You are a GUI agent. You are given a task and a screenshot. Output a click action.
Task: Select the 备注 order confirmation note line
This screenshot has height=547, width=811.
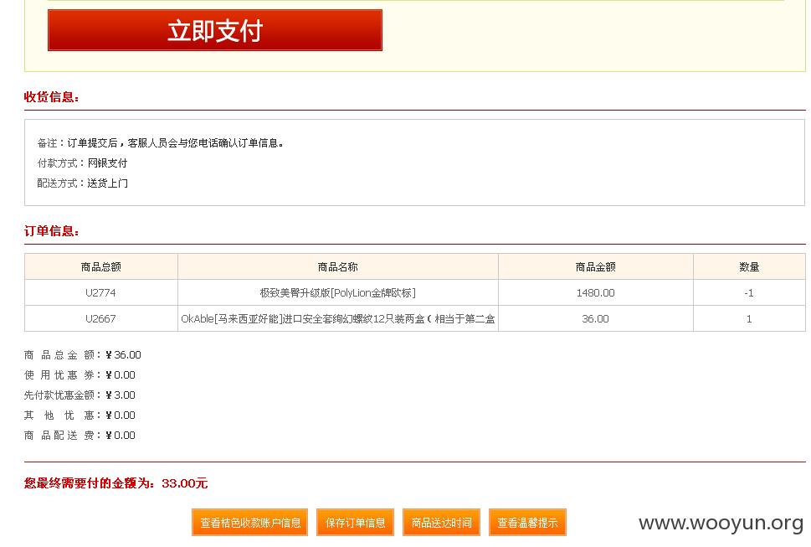[161, 143]
